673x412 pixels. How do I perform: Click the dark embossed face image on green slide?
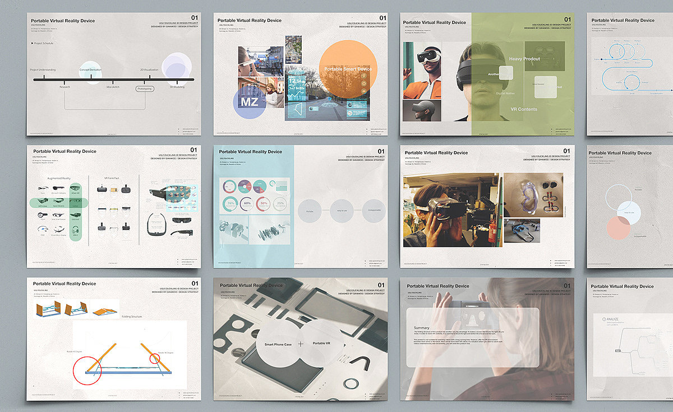pyautogui.click(x=545, y=55)
